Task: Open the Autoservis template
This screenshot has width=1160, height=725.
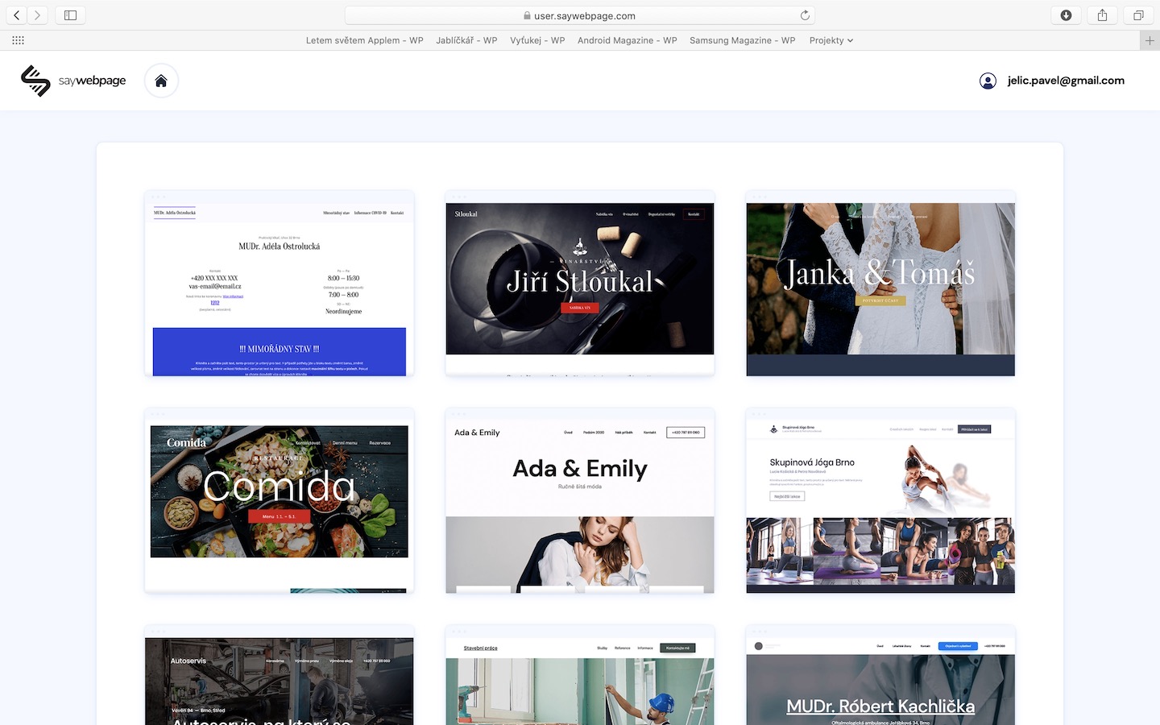Action: point(280,676)
